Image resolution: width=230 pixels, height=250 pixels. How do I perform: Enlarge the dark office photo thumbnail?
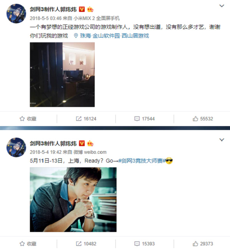click(62, 75)
